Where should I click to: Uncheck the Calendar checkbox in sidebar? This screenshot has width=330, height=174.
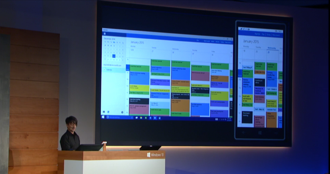[x=104, y=70]
